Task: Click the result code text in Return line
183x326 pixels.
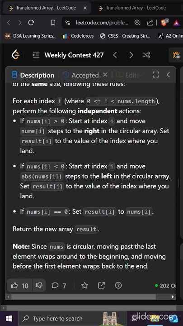Action: click(86, 230)
